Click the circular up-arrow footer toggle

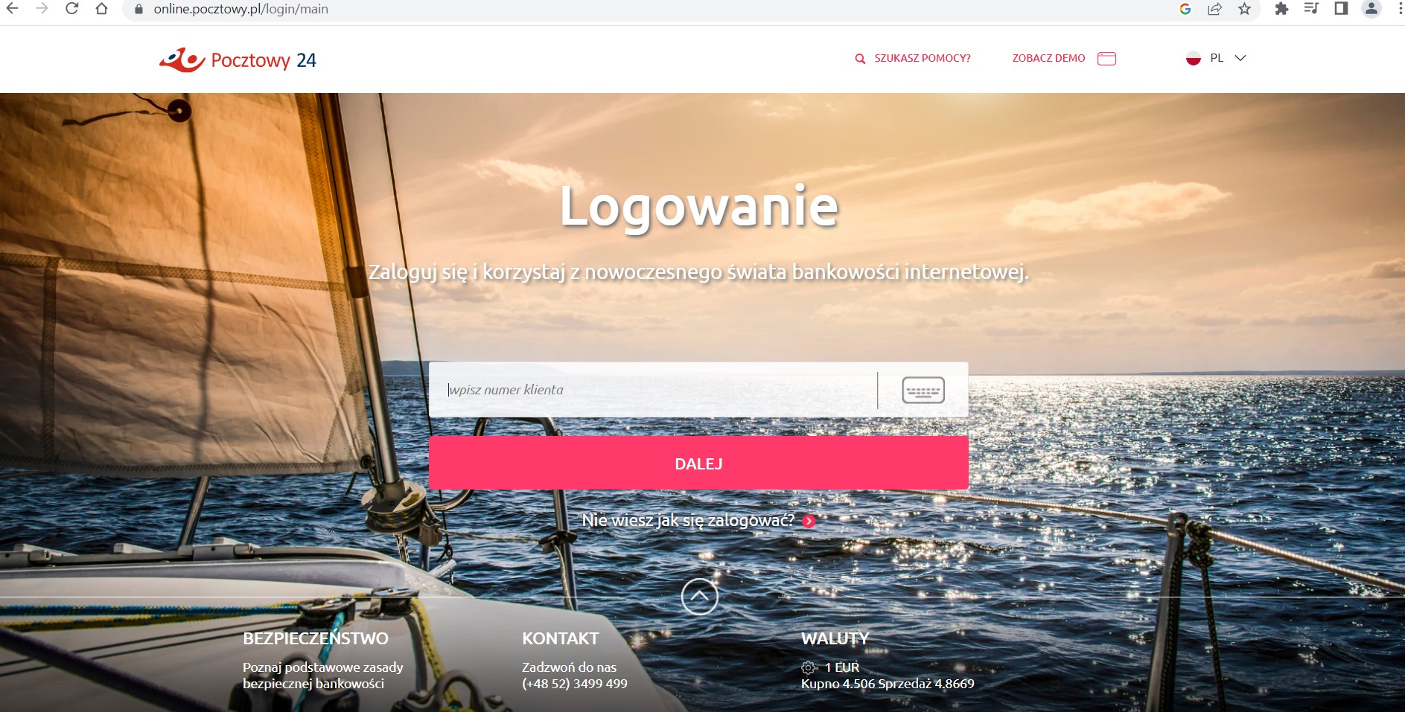[x=700, y=597]
